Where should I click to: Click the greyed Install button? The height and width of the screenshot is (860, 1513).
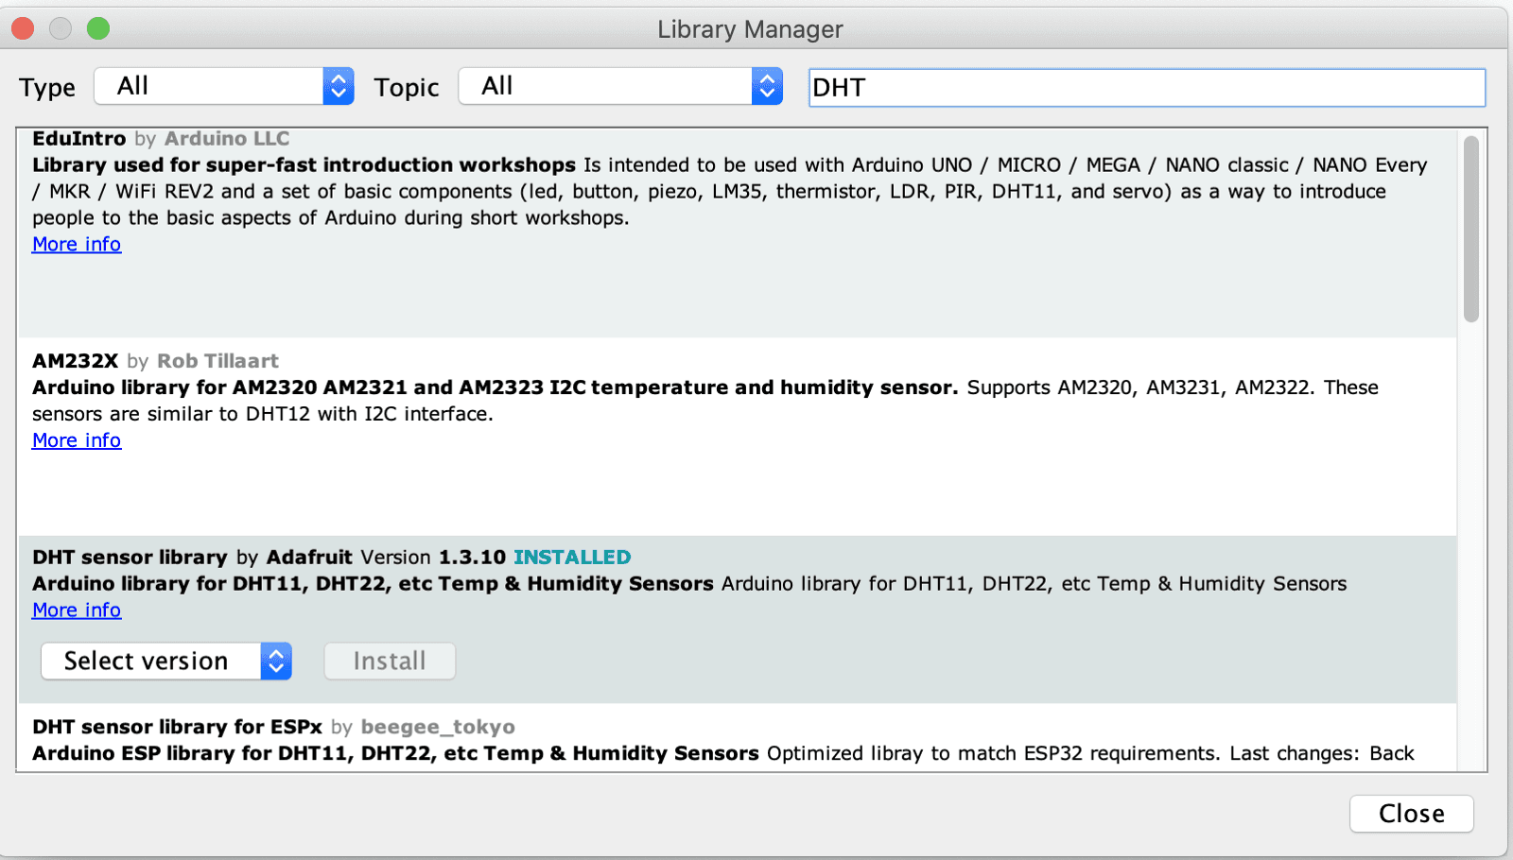tap(390, 662)
